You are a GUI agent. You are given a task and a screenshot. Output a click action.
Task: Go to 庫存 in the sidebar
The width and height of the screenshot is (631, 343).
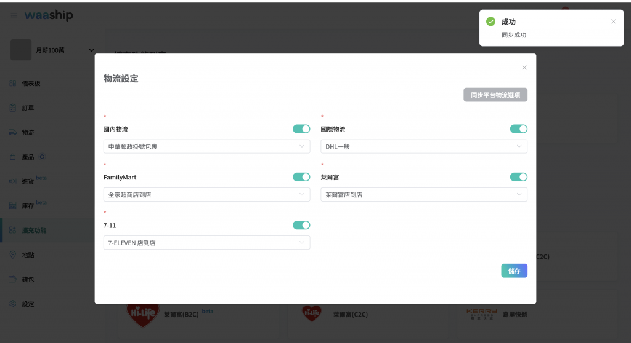(28, 205)
